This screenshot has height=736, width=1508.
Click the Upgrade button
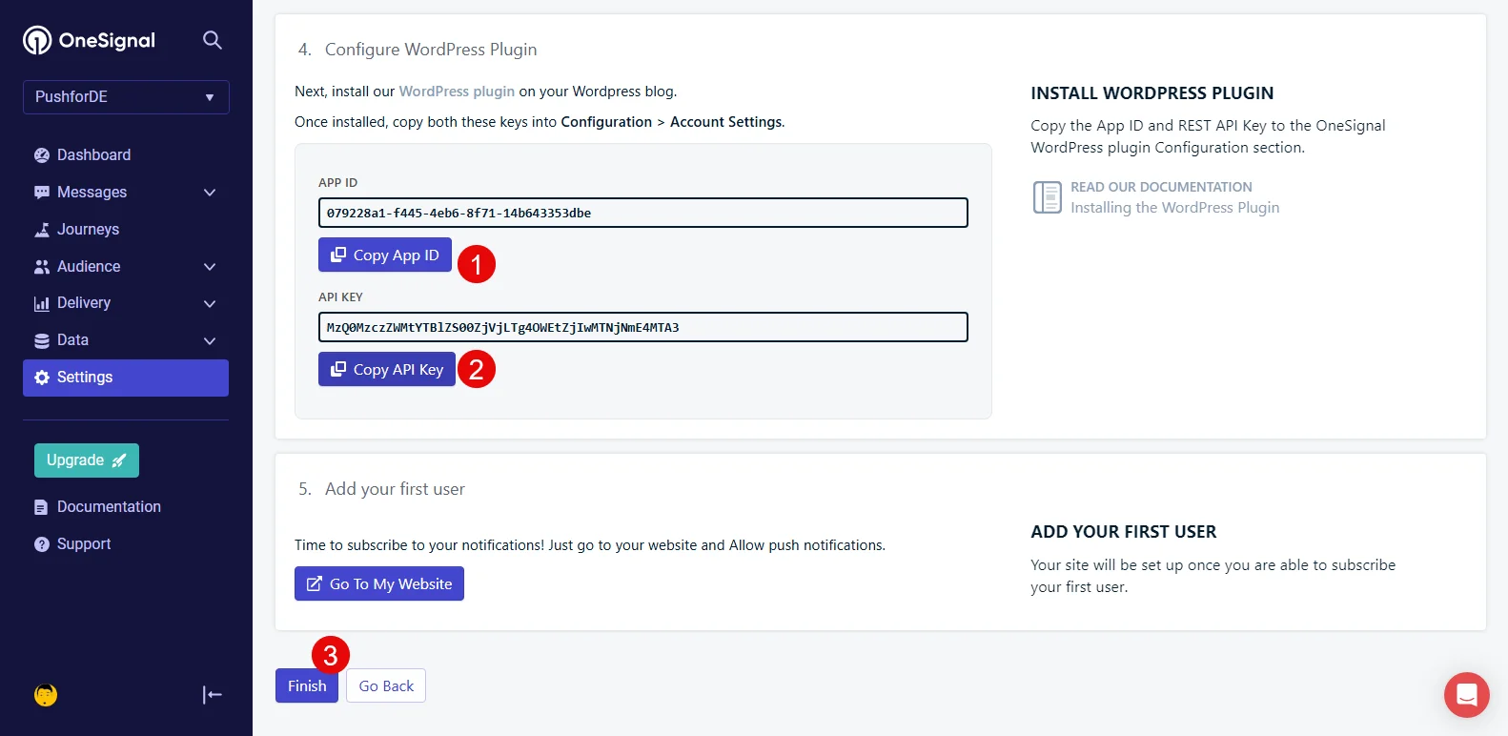[87, 460]
